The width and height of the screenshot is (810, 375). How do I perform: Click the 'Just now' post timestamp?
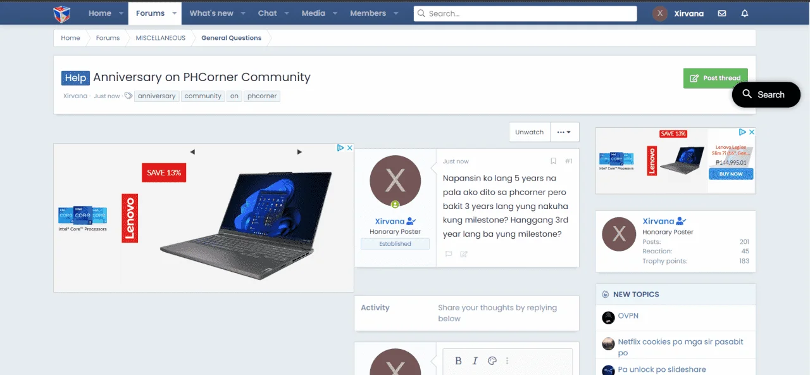[456, 162]
